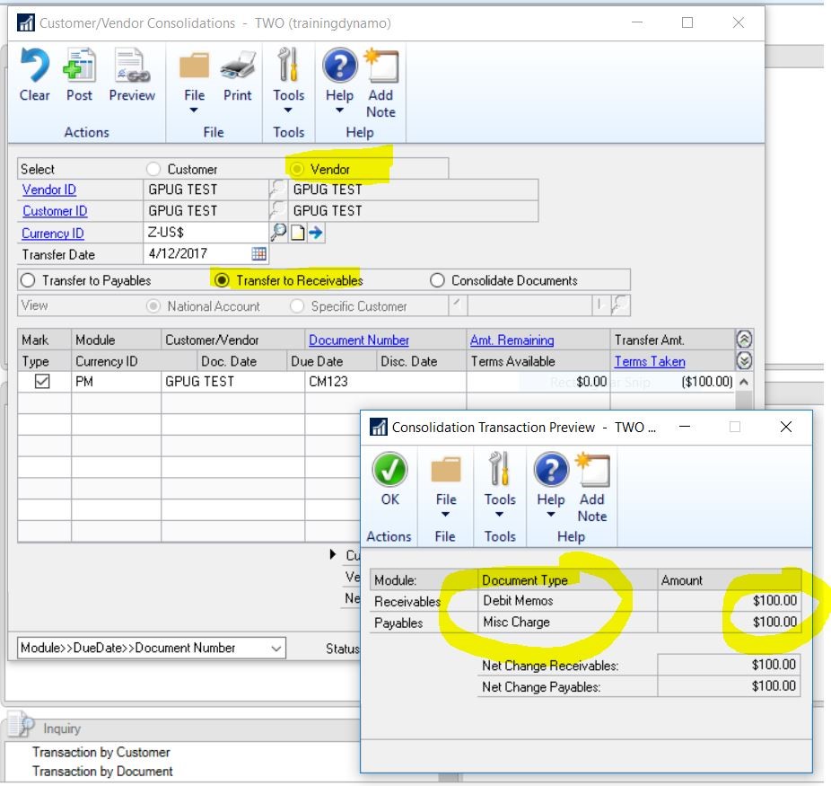This screenshot has height=786, width=831.
Task: Close the Consolidation Transaction Preview window
Action: click(x=786, y=427)
